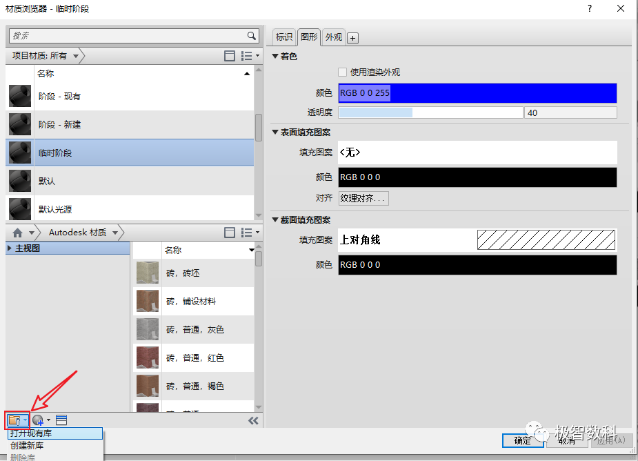Select 默认 material
The width and height of the screenshot is (638, 461).
[x=130, y=181]
